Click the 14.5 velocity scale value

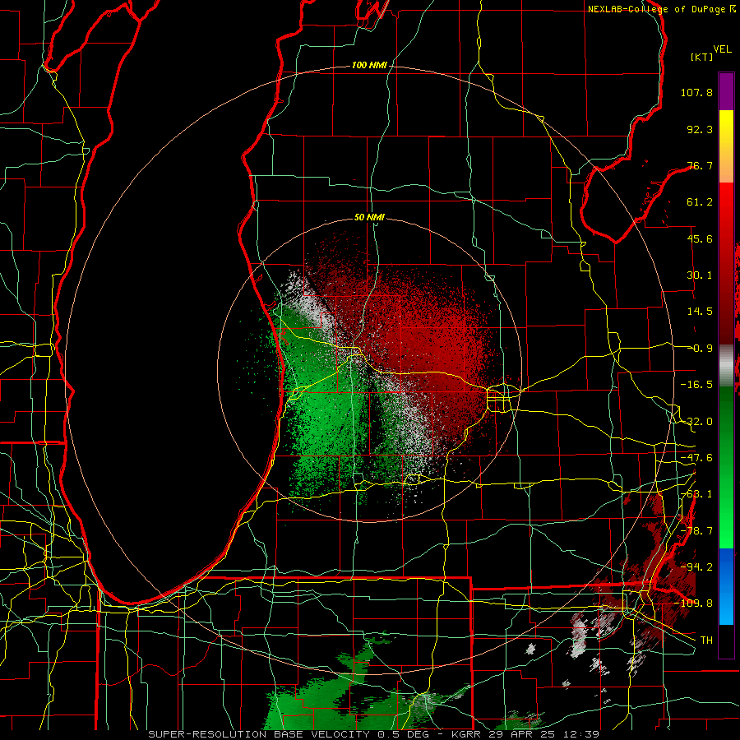point(700,312)
